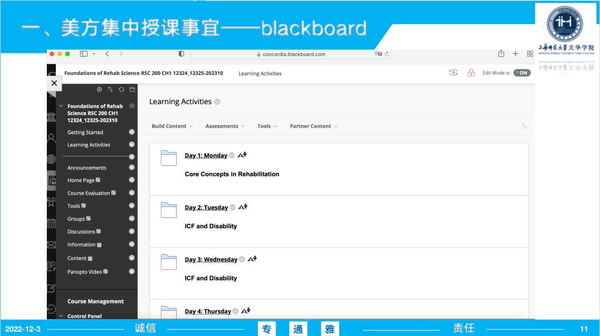Toggle student preview eye icon
Image resolution: width=600 pixels, height=336 pixels.
coord(453,73)
